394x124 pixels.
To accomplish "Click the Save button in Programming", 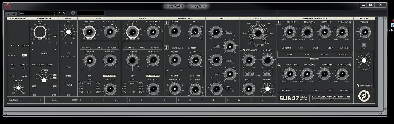I will [24, 55].
